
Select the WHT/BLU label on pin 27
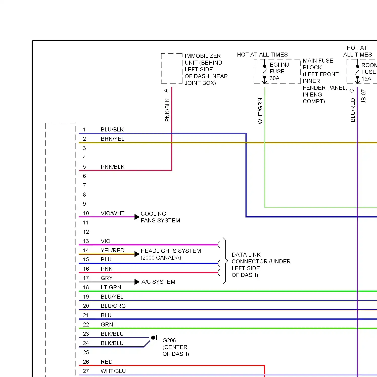tap(113, 371)
